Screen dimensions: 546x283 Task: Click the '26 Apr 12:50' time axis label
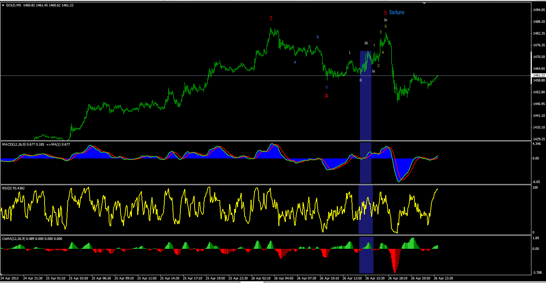tap(352, 278)
